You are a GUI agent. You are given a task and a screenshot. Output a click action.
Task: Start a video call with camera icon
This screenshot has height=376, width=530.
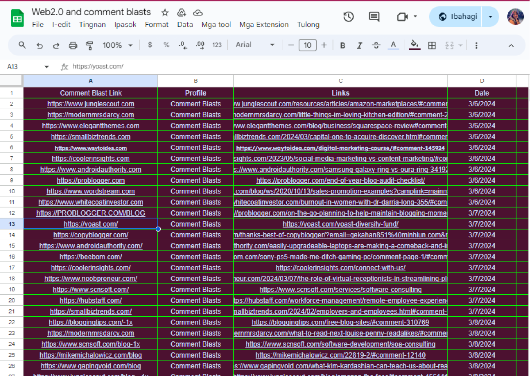402,17
